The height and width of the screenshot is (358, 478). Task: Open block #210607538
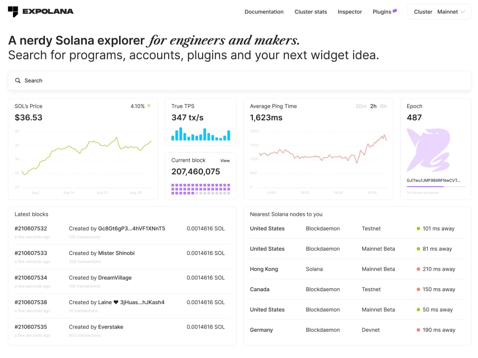(x=31, y=302)
